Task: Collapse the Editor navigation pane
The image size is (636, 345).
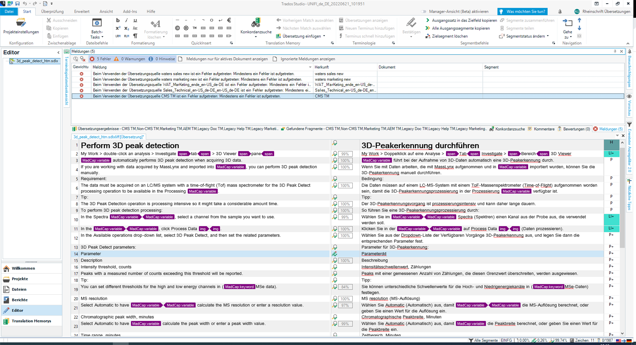Action: click(58, 53)
